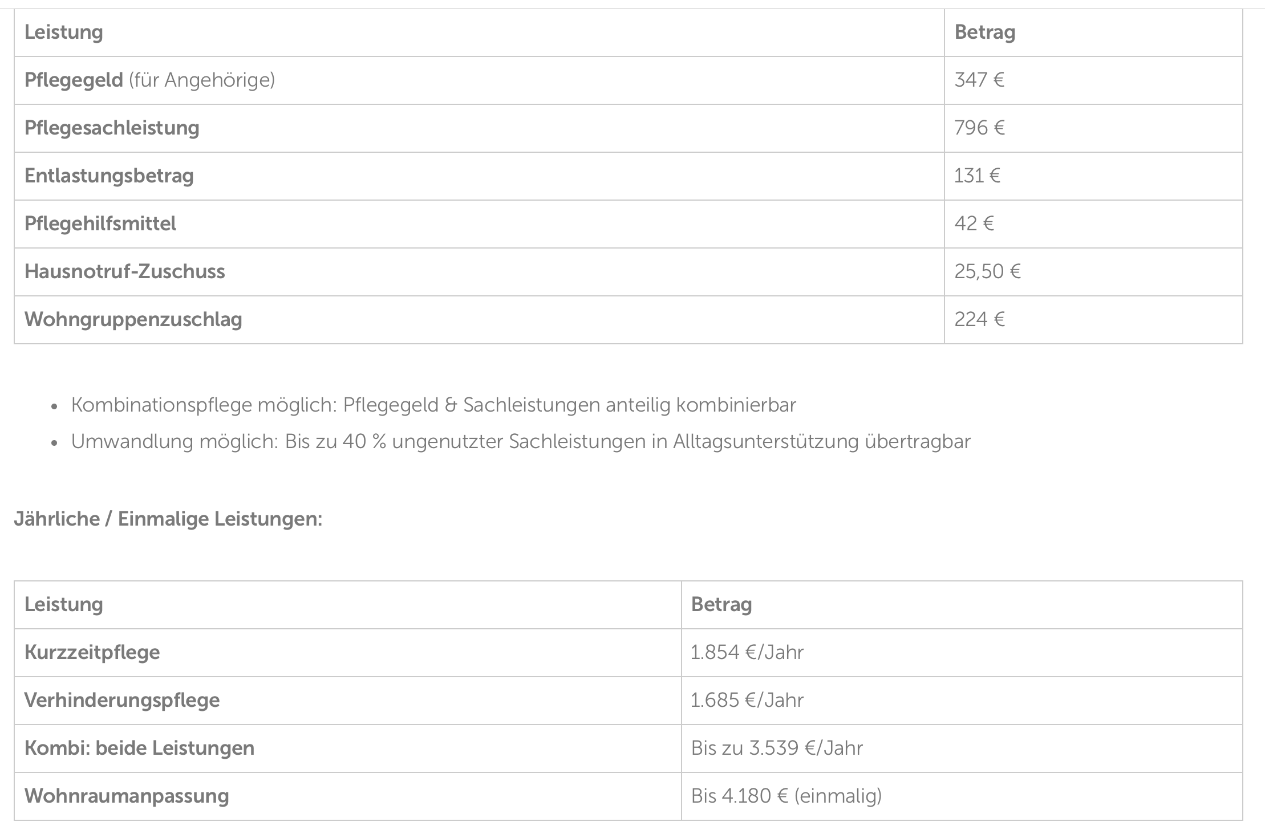The height and width of the screenshot is (830, 1265).
Task: Click the Wohngruppenzuschlag table entry
Action: (133, 319)
